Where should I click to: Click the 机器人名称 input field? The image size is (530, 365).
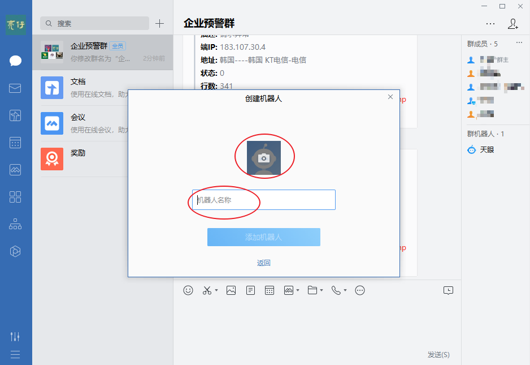coord(263,199)
